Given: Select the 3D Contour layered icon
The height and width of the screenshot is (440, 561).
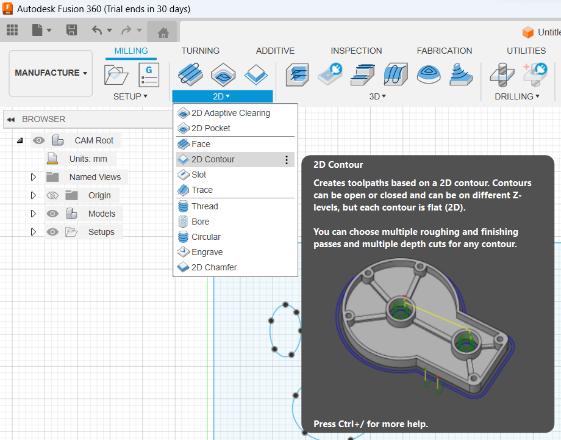Looking at the screenshot, I should coord(461,74).
